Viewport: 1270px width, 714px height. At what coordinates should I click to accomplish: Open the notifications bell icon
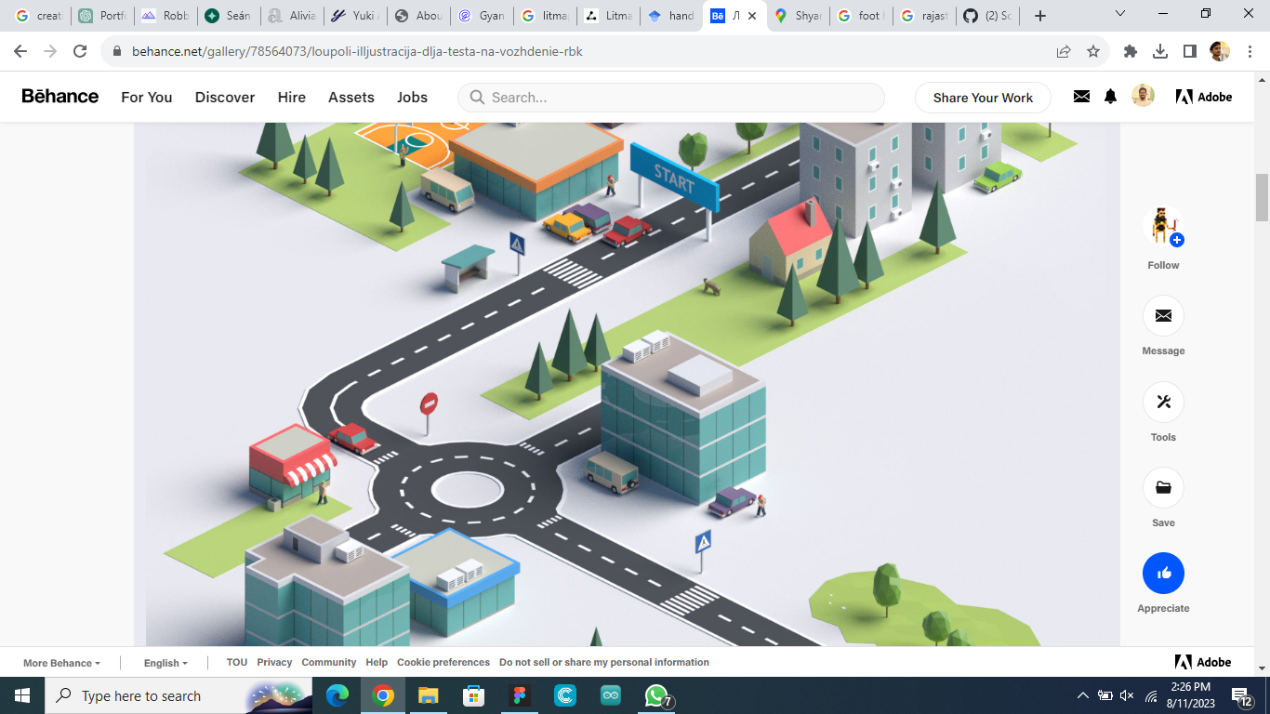tap(1110, 96)
